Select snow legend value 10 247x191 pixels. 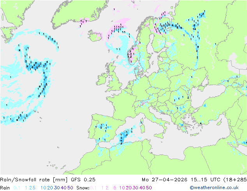(122, 188)
